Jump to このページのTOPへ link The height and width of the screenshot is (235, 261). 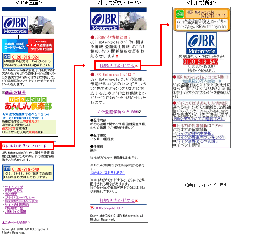pos(16,223)
